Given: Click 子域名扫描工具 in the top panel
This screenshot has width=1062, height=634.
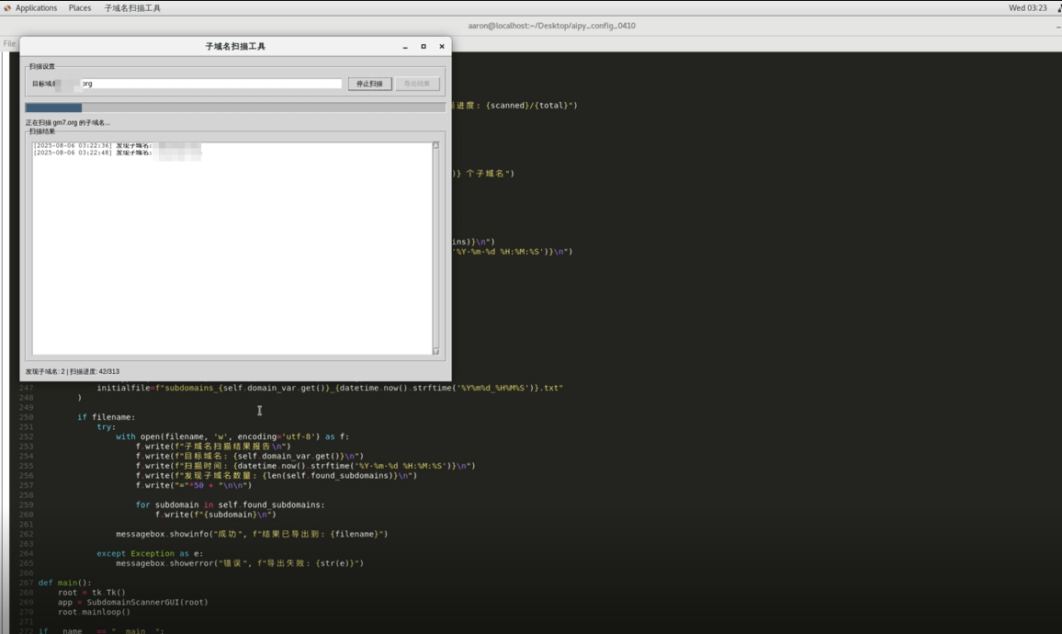Looking at the screenshot, I should (x=132, y=8).
